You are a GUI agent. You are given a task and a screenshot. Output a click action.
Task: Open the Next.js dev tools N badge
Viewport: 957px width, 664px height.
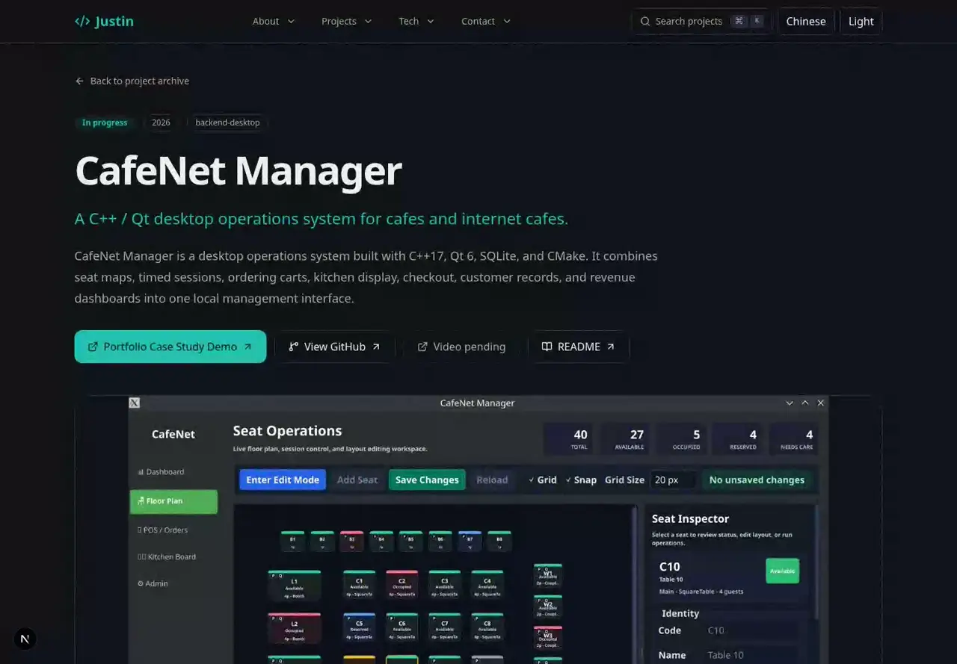(x=25, y=639)
